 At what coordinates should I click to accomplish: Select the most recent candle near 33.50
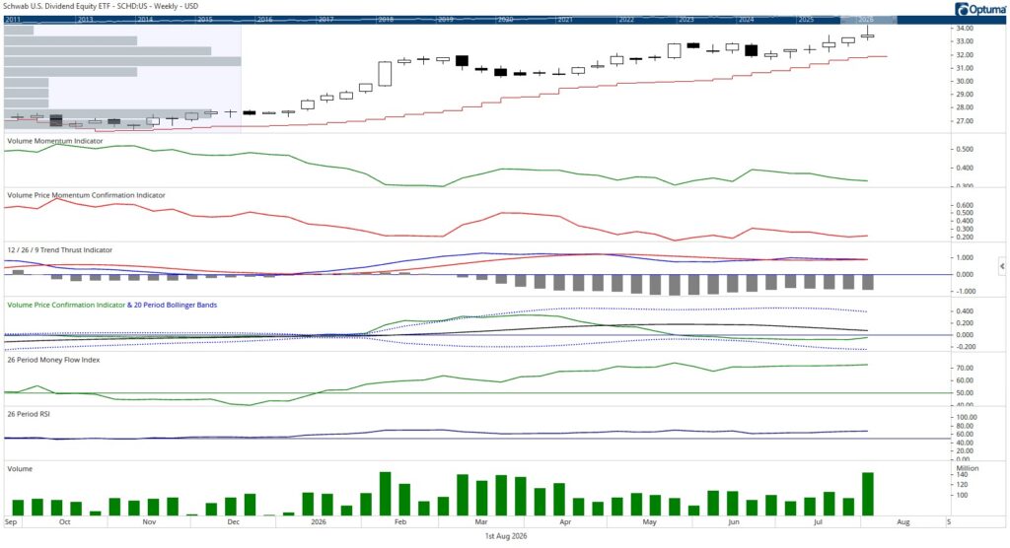[868, 34]
